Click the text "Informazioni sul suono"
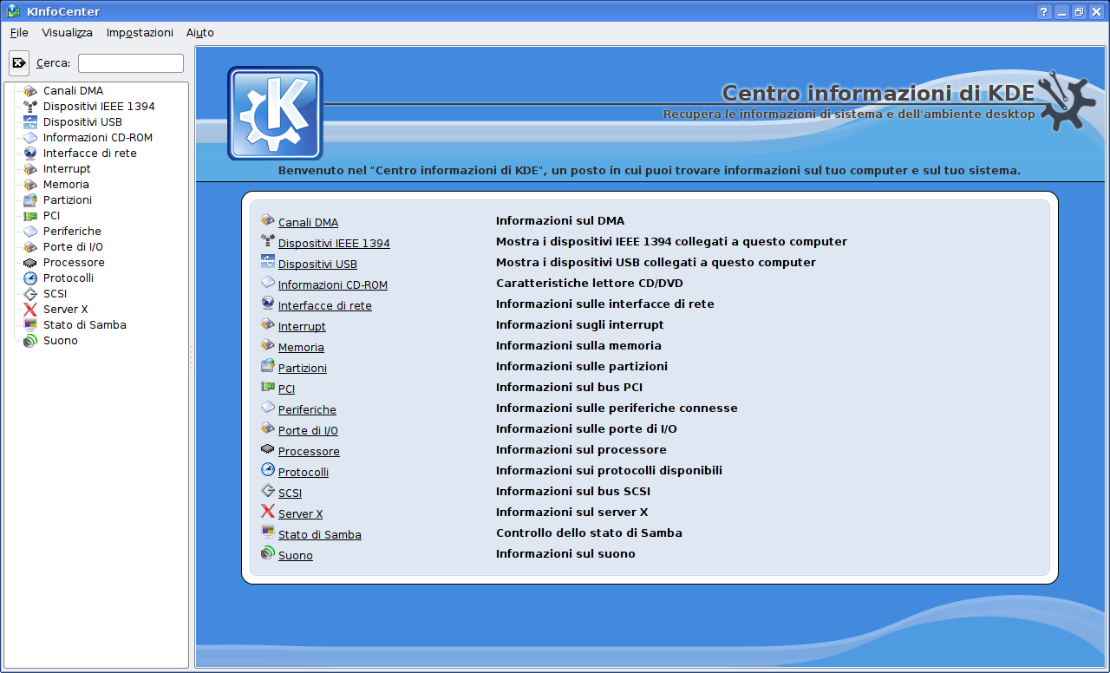 point(565,554)
